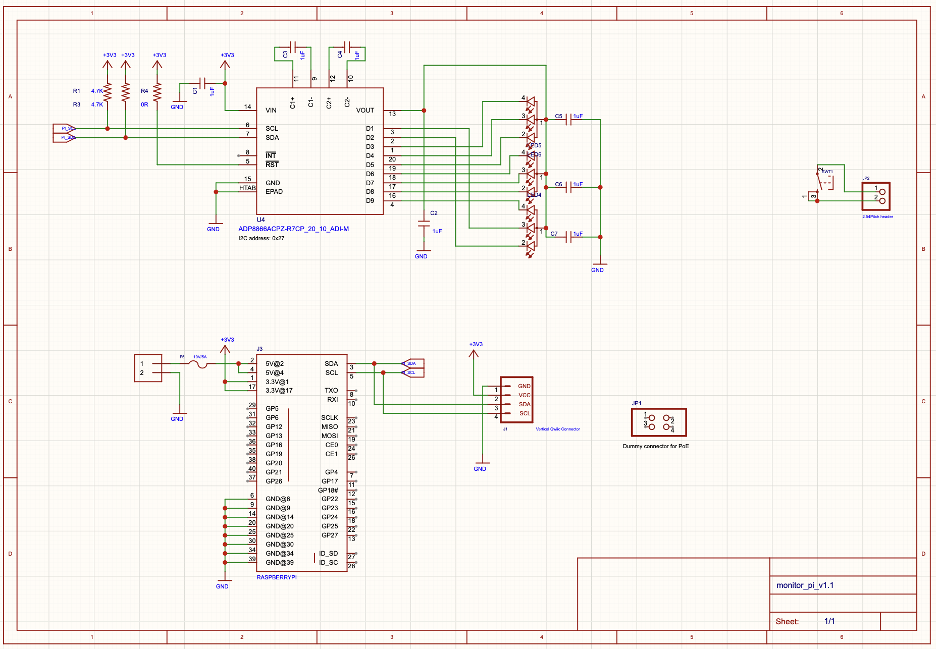Click the Dummy connector for PoE text
The height and width of the screenshot is (649, 936).
click(656, 446)
